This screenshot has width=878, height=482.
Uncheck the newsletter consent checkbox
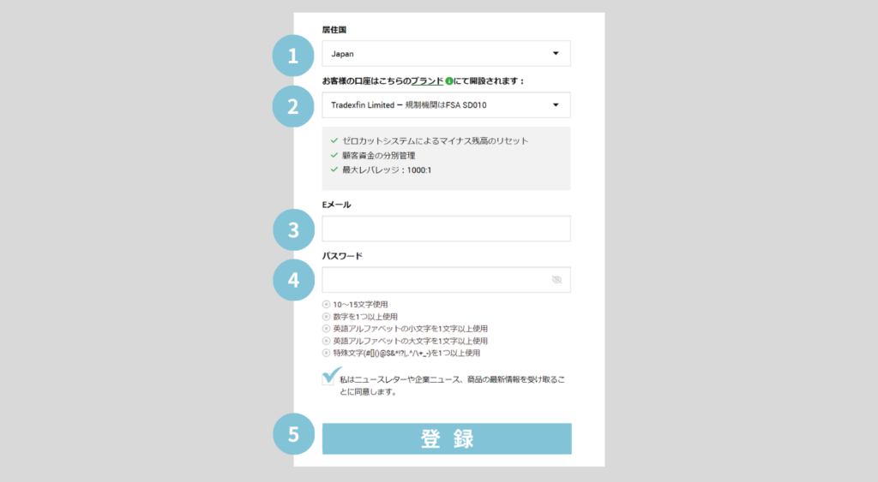pos(329,378)
